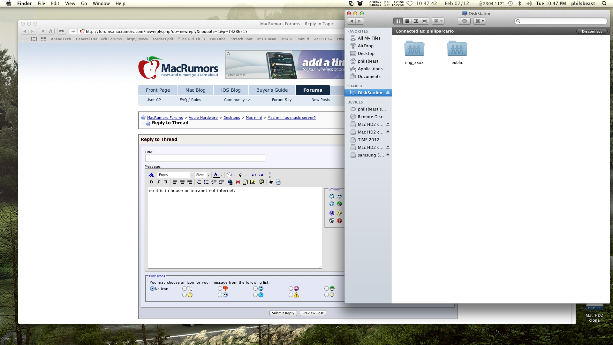Open the Fonts dropdown

[176, 175]
